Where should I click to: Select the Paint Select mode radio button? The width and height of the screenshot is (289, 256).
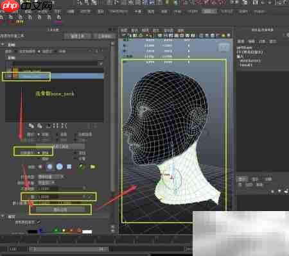[x=75, y=135]
